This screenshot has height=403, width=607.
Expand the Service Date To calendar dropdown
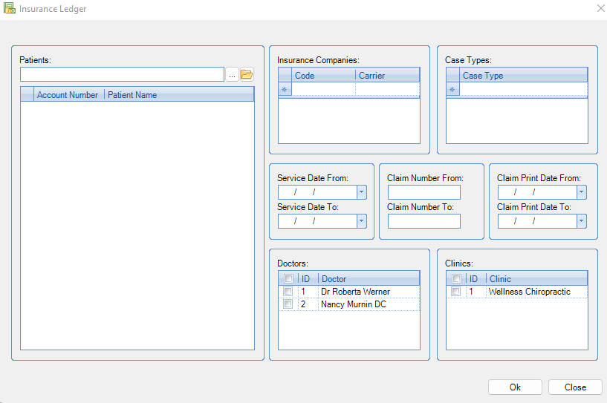pos(361,221)
